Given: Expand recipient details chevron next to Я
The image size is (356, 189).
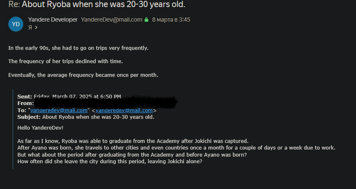Looking at the screenshot, I should pyautogui.click(x=36, y=27).
